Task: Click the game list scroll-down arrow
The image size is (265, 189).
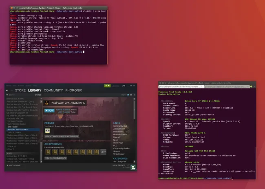Action: pyautogui.click(x=41, y=162)
